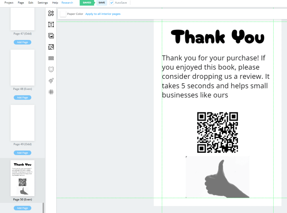Viewport: 287px width, 213px height.
Task: Open the Masks panel
Action: [51, 69]
